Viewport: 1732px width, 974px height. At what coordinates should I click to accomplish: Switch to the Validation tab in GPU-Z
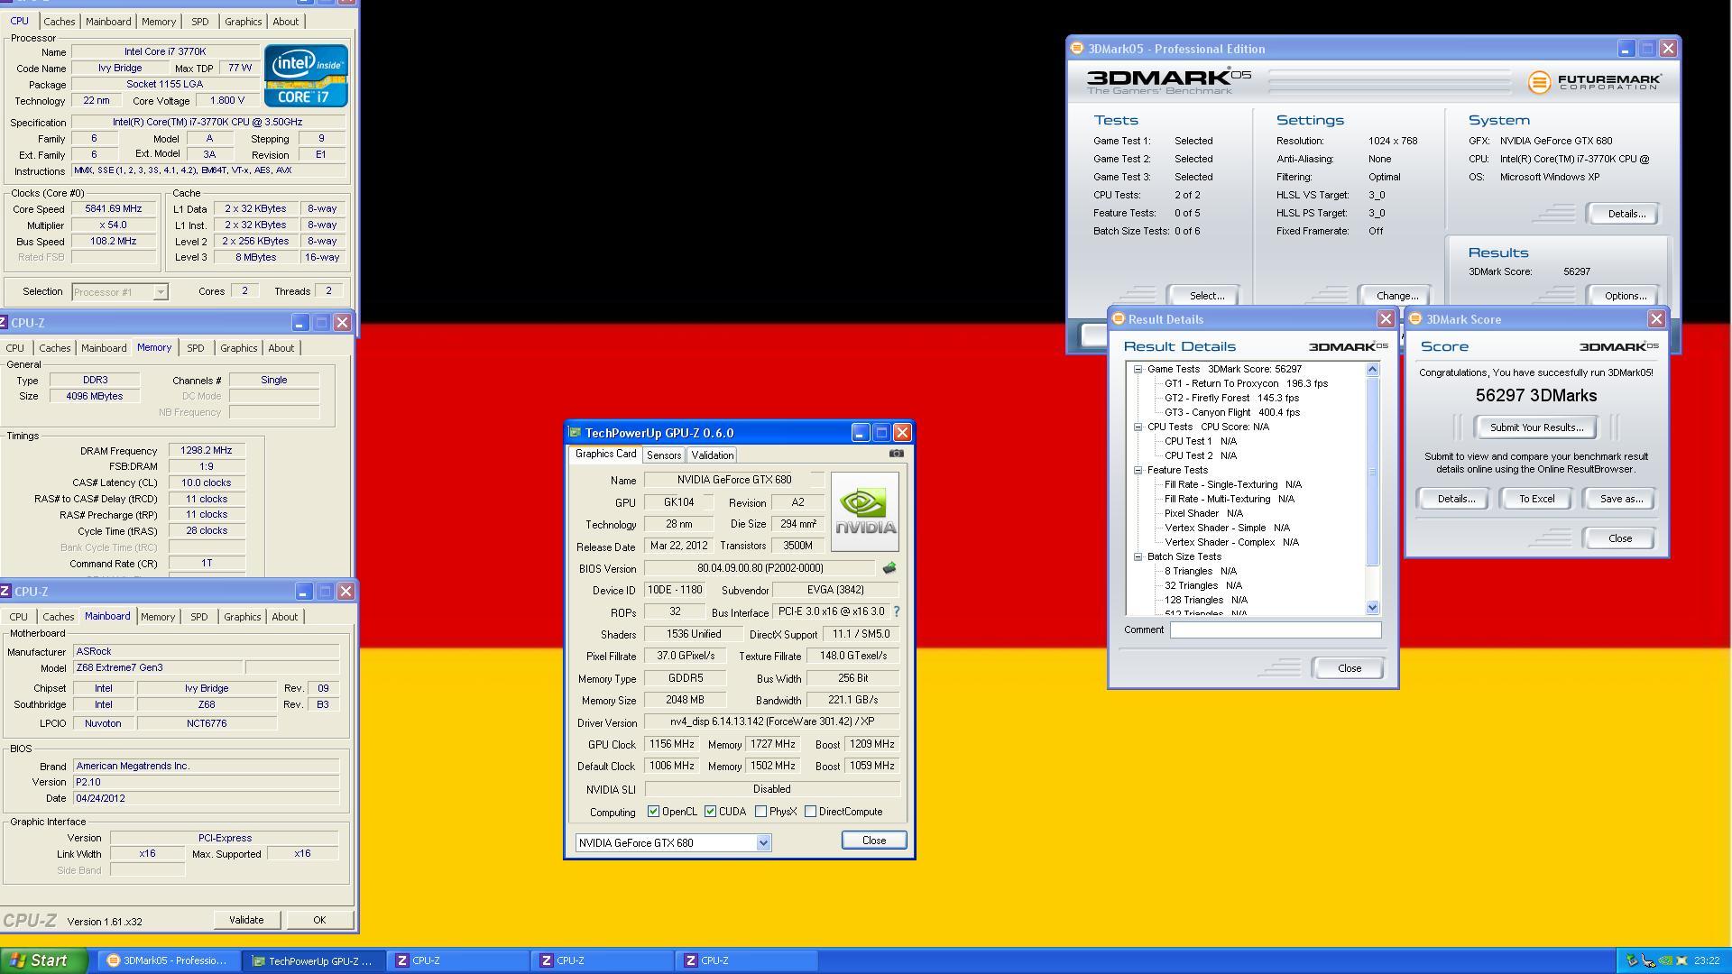click(x=713, y=455)
